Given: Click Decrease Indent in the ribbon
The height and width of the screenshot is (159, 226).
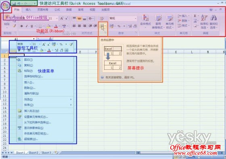Looking at the screenshot, I should point(90,26).
